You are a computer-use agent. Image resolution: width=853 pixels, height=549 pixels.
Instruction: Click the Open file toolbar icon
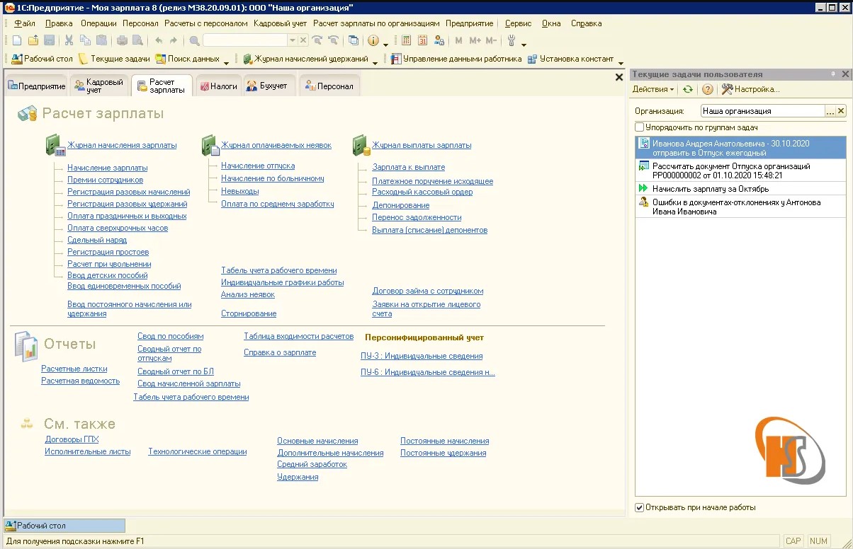pyautogui.click(x=33, y=40)
